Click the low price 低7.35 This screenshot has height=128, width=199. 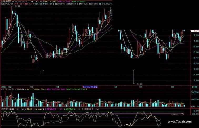[x=38, y=4]
